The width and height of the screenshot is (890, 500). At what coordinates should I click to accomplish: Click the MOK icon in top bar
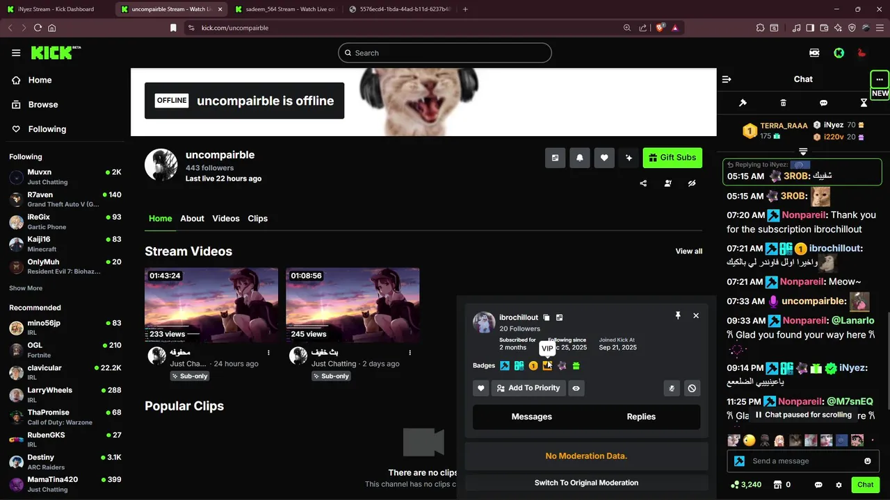point(814,53)
